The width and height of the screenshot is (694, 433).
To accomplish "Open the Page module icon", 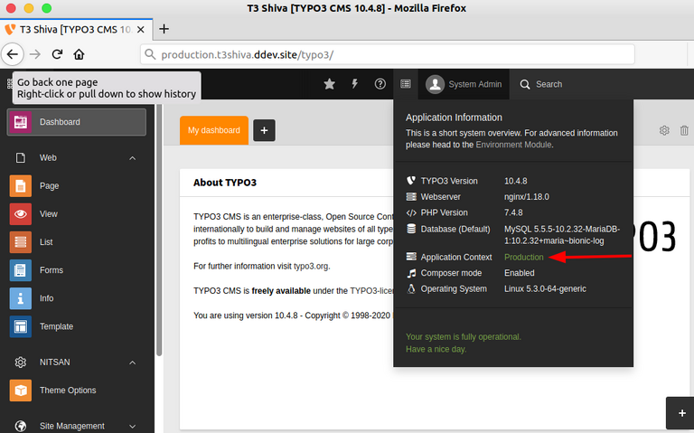I will (x=21, y=186).
